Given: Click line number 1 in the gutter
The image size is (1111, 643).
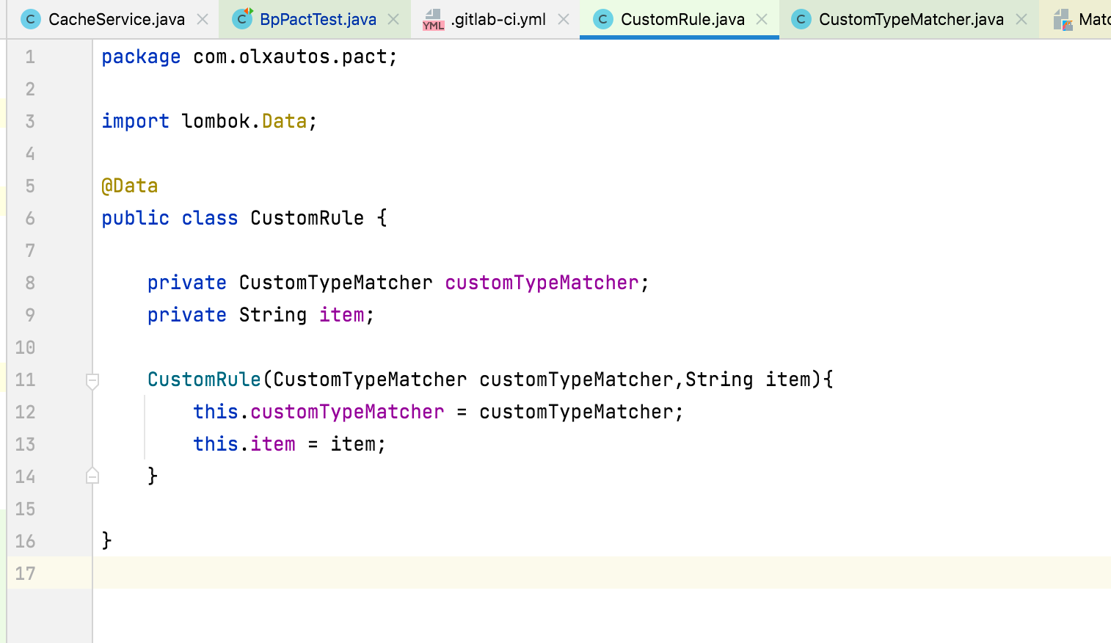Looking at the screenshot, I should click(30, 57).
